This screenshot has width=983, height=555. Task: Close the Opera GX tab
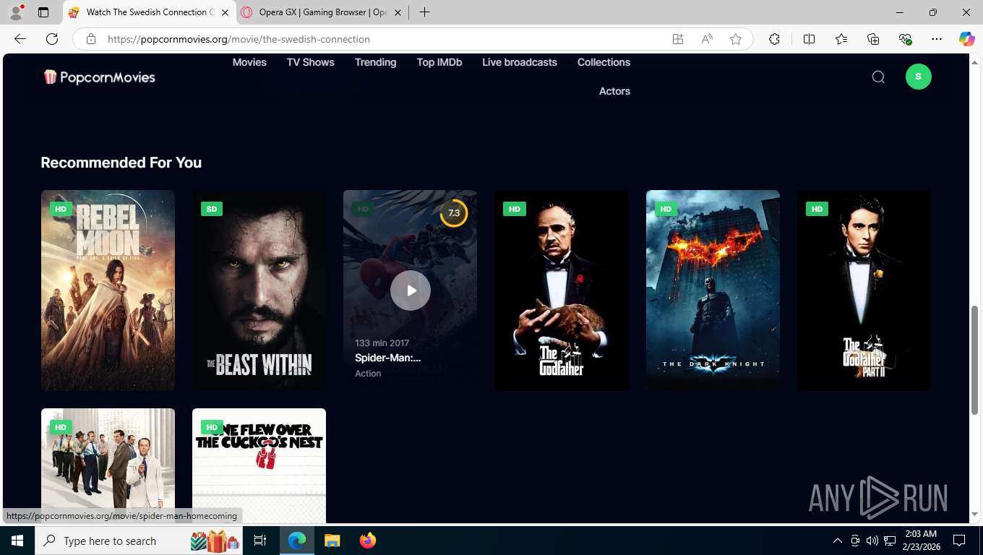pos(398,12)
